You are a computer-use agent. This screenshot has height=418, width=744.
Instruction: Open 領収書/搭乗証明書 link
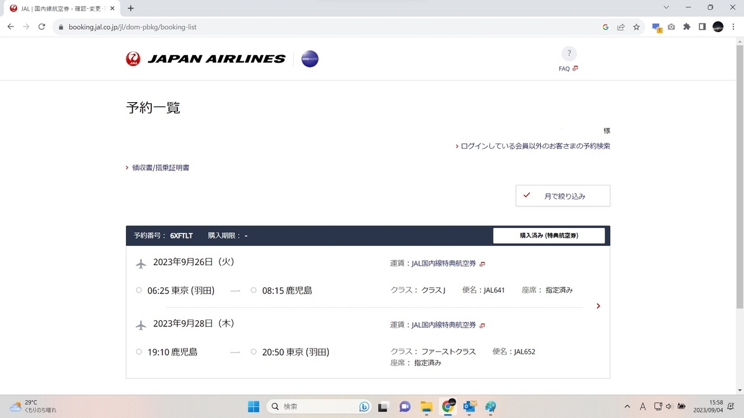[161, 168]
